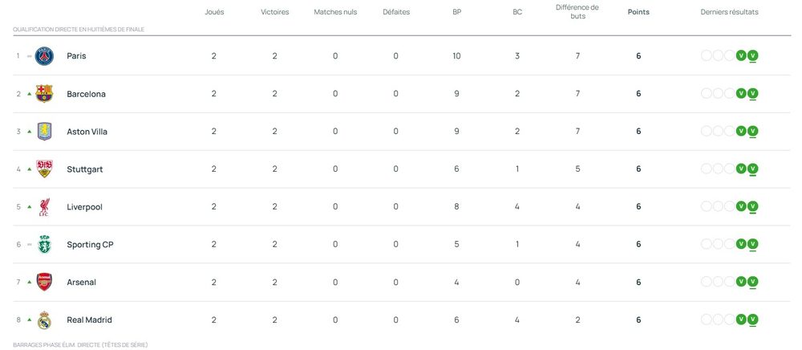Click the Paris Saint-Germain club crest
802x350 pixels.
44,55
